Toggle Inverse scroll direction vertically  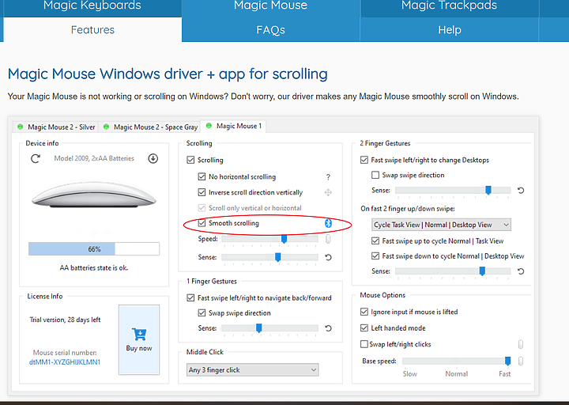(202, 192)
